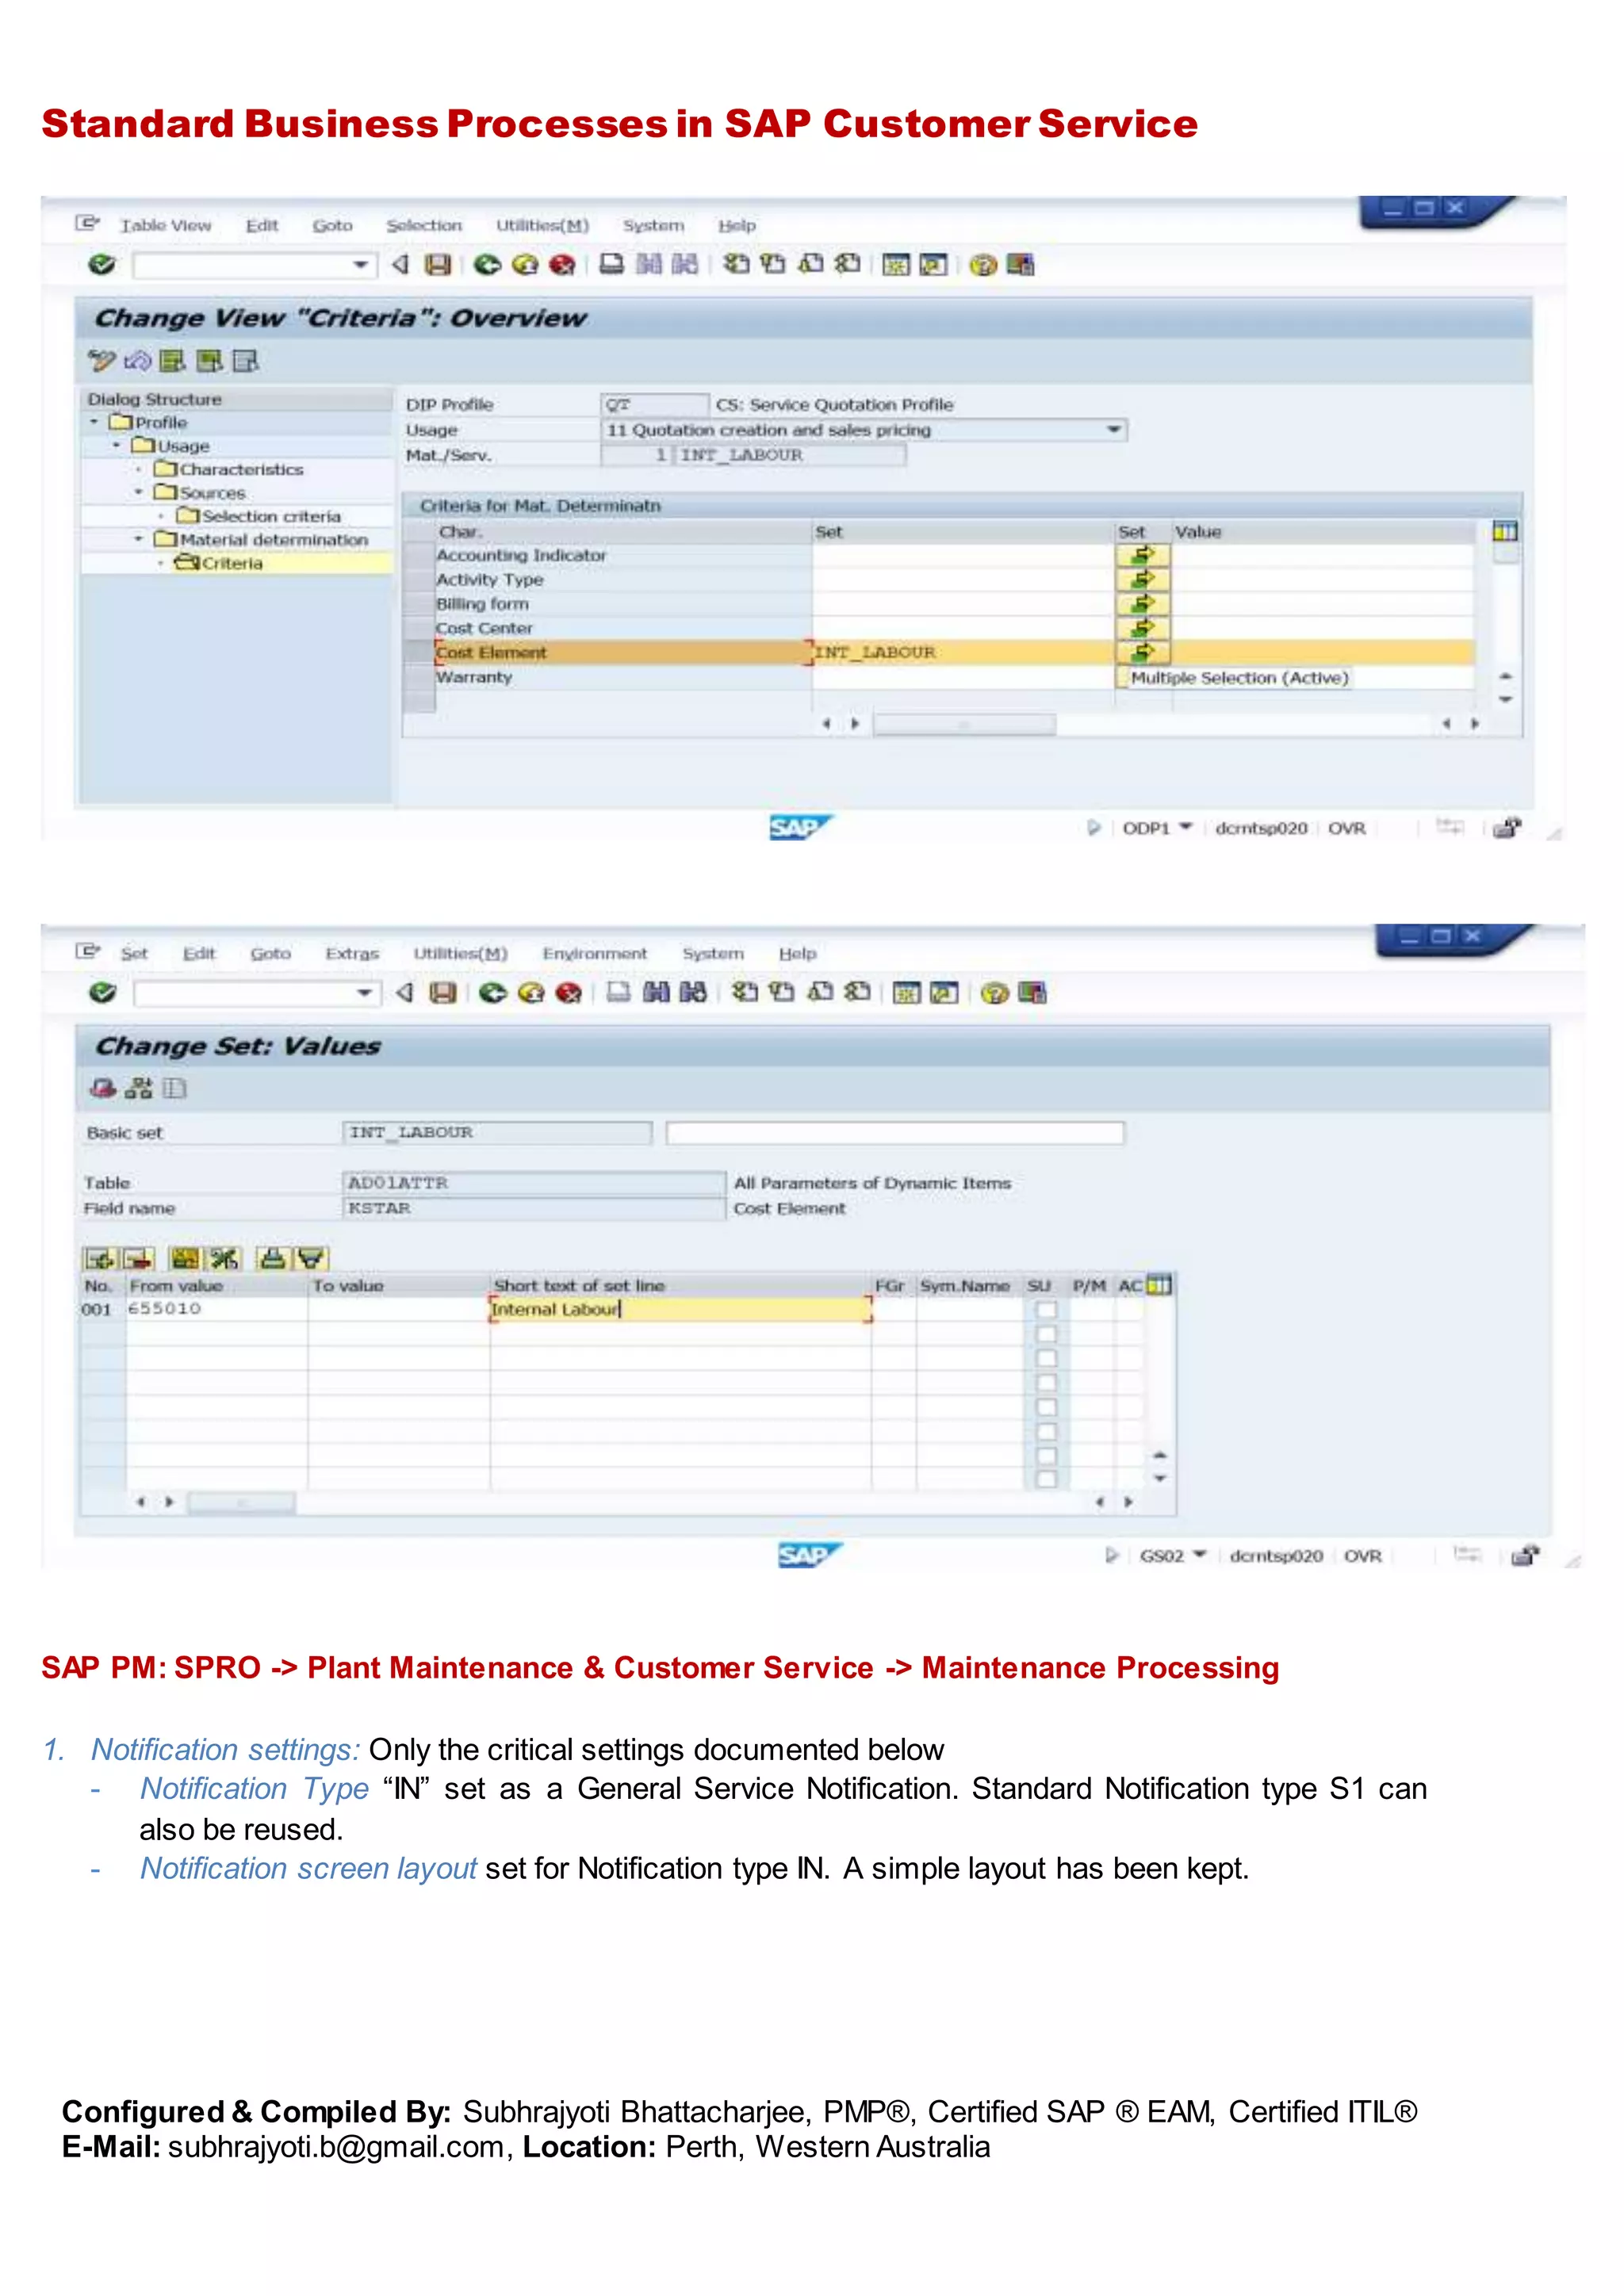
Task: Click the DIP Profile field QT
Action: pos(655,405)
